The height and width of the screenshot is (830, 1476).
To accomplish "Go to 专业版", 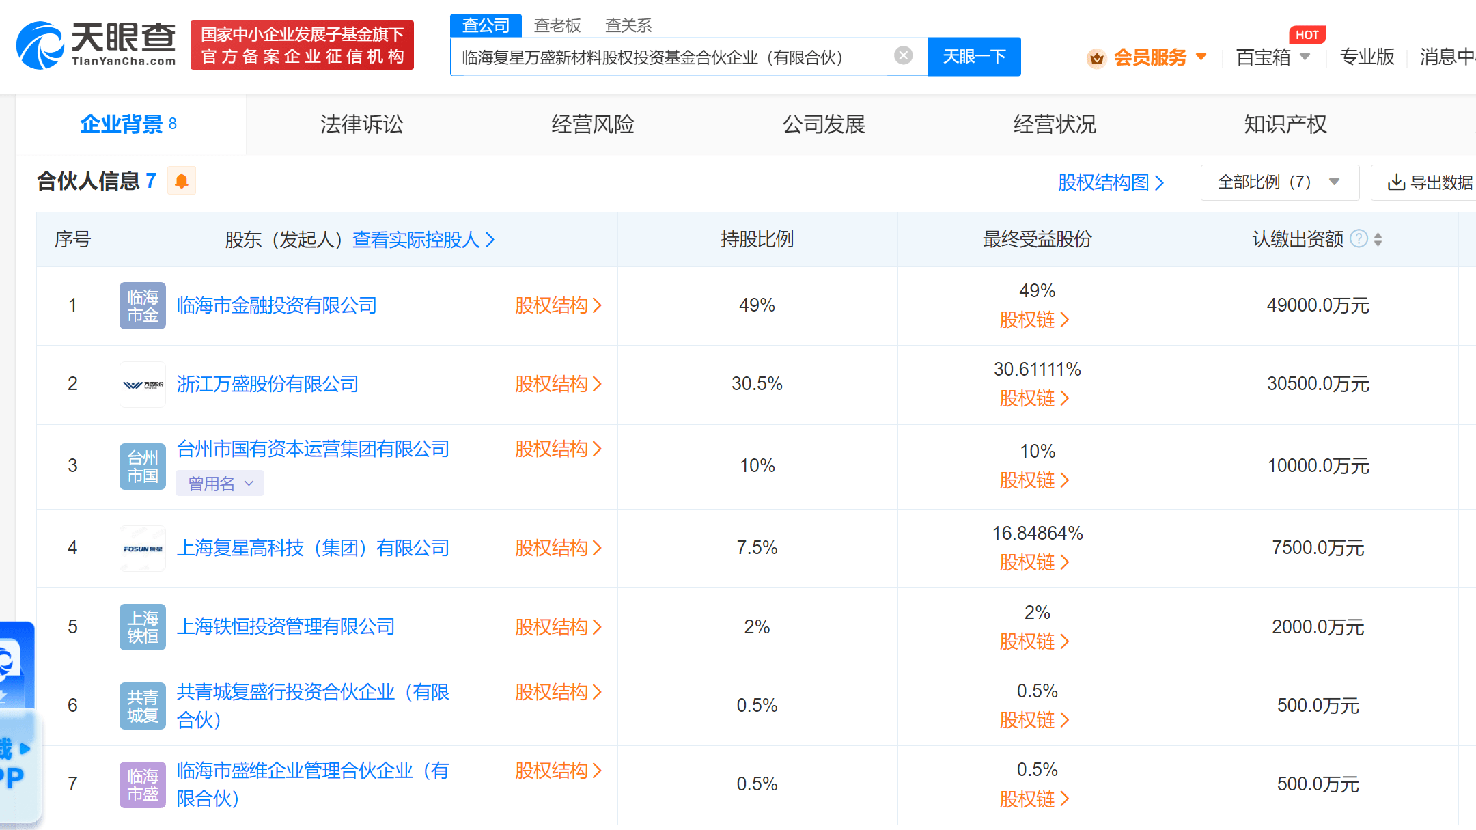I will (x=1367, y=57).
